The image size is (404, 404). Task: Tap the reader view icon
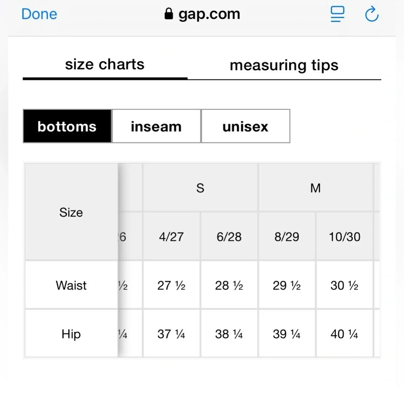point(337,15)
